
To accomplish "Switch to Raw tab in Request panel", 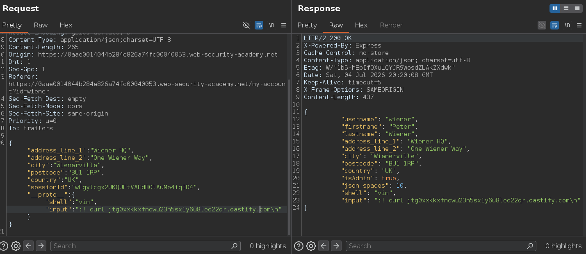I will pyautogui.click(x=41, y=25).
